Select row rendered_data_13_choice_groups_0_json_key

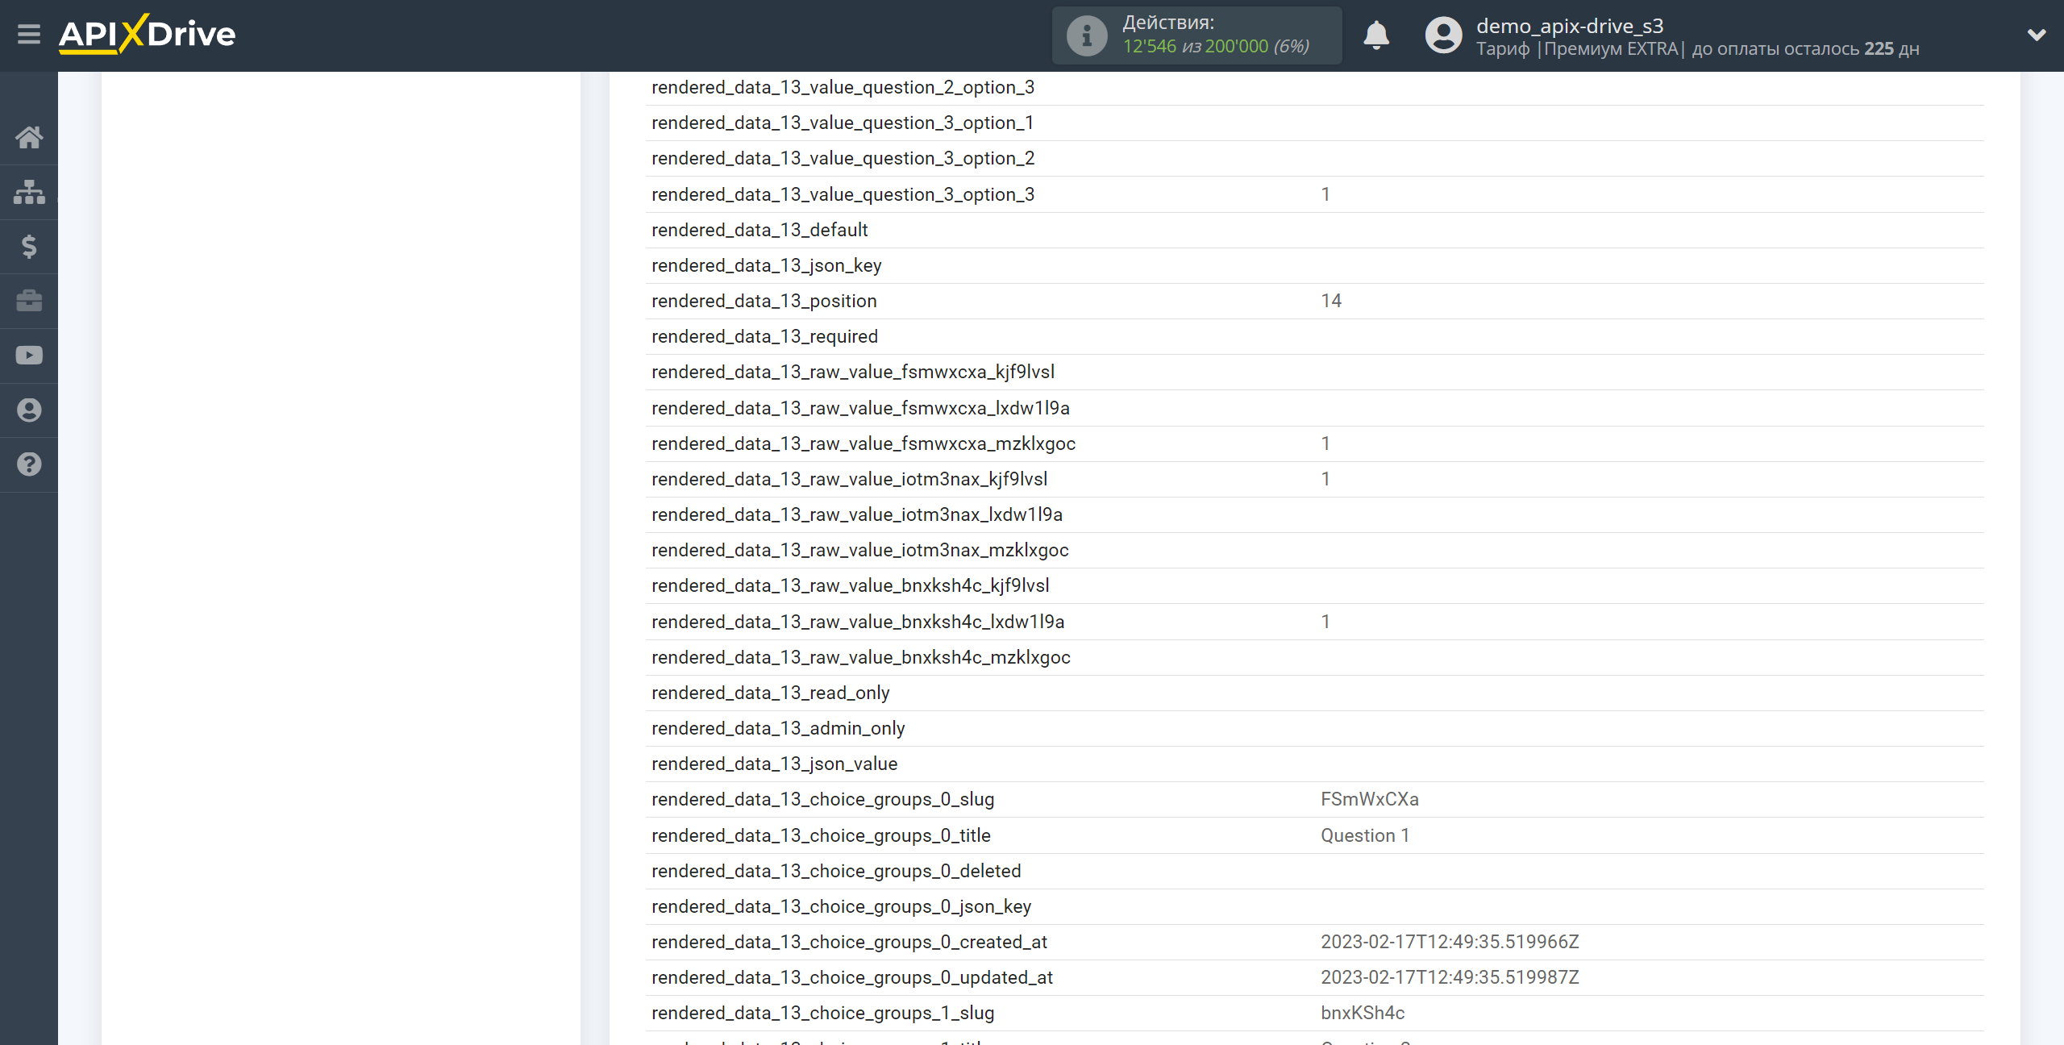tap(1314, 906)
